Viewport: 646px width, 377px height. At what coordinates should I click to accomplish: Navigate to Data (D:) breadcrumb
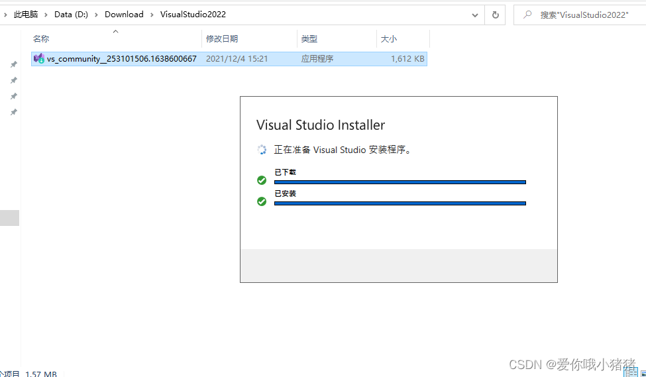pos(72,15)
